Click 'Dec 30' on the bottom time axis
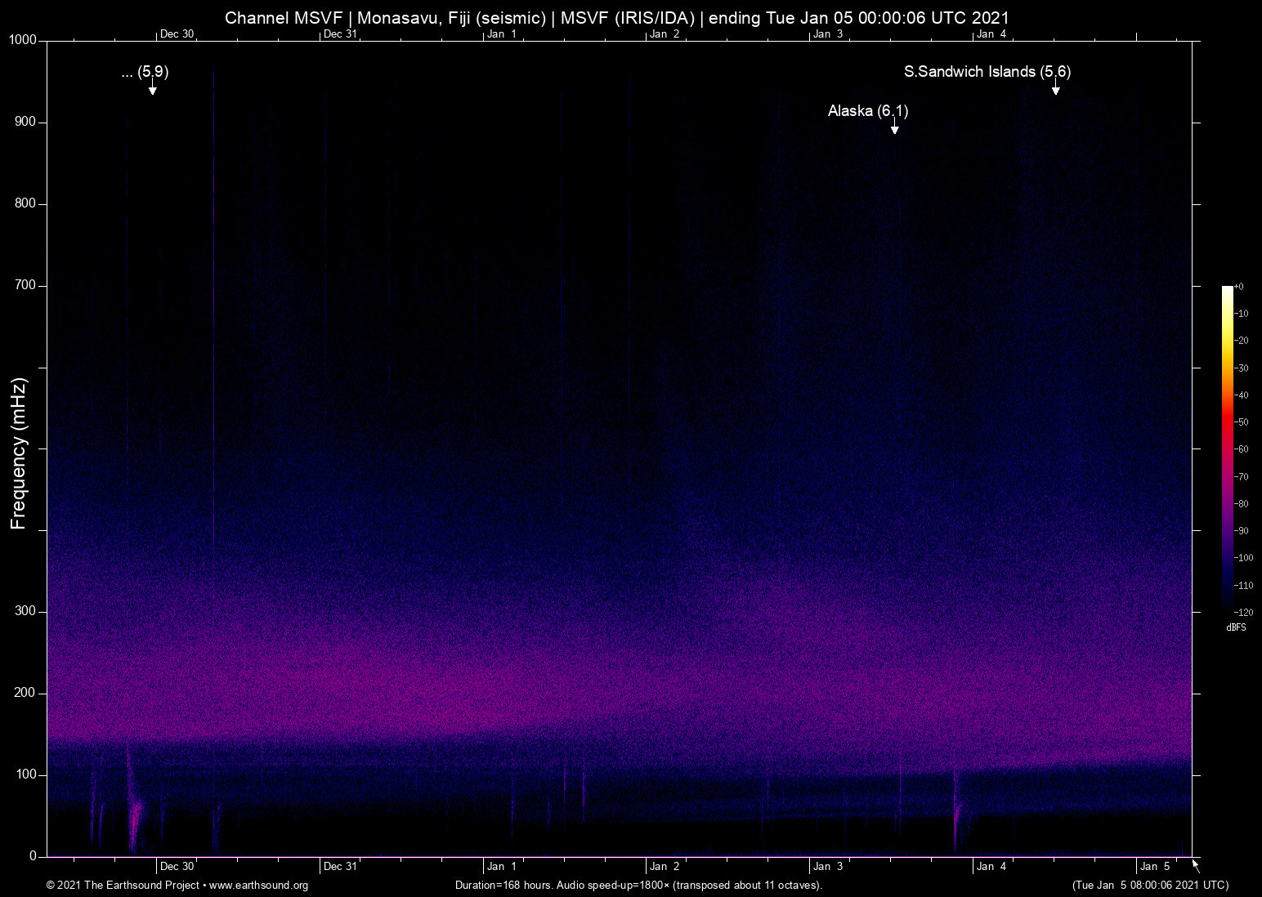The image size is (1262, 897). coord(177,867)
